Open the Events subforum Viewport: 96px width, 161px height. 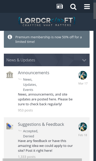click(x=28, y=90)
